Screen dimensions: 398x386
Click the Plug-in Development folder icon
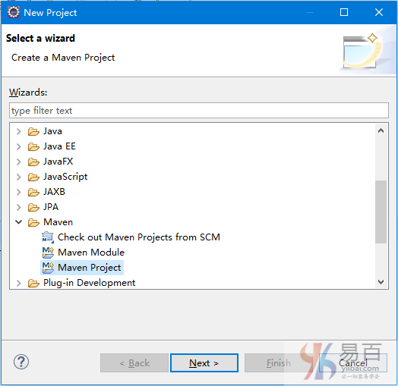coord(33,283)
